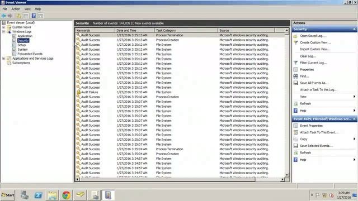
Task: Select the 3:25:04 AM Process Termination event
Action: click(180, 149)
